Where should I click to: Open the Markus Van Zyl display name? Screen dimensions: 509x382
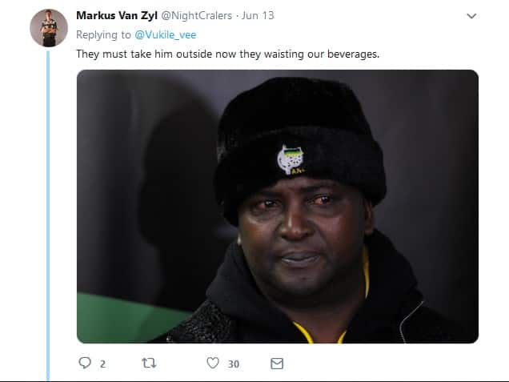(x=117, y=15)
